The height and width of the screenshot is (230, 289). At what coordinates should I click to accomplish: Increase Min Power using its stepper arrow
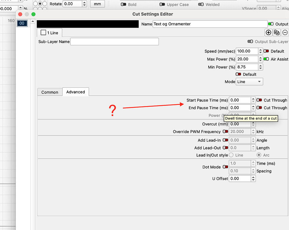260,65
